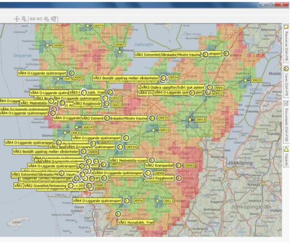
Task: Click VÅR3 Beställt uppdrag label next to O6806
Action: (x=46, y=152)
